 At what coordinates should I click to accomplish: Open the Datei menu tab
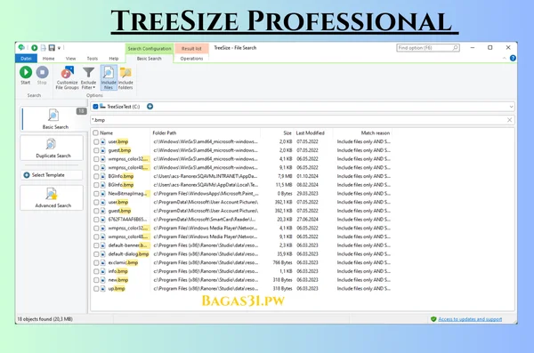(x=26, y=59)
